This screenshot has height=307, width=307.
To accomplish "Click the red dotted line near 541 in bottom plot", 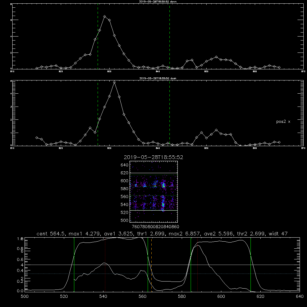I will click(x=105, y=264).
